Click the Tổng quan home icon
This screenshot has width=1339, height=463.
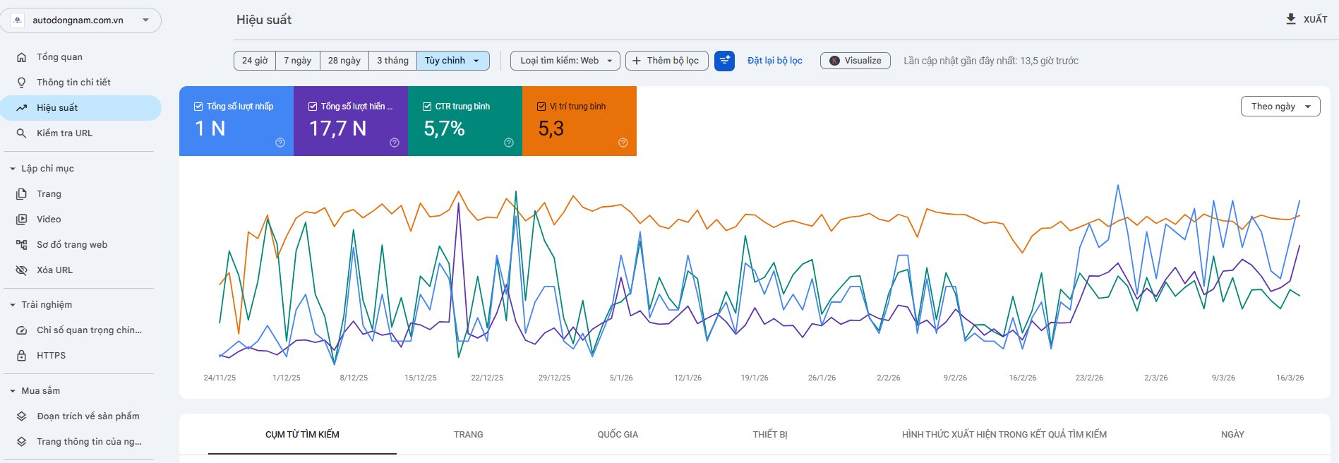[x=22, y=57]
